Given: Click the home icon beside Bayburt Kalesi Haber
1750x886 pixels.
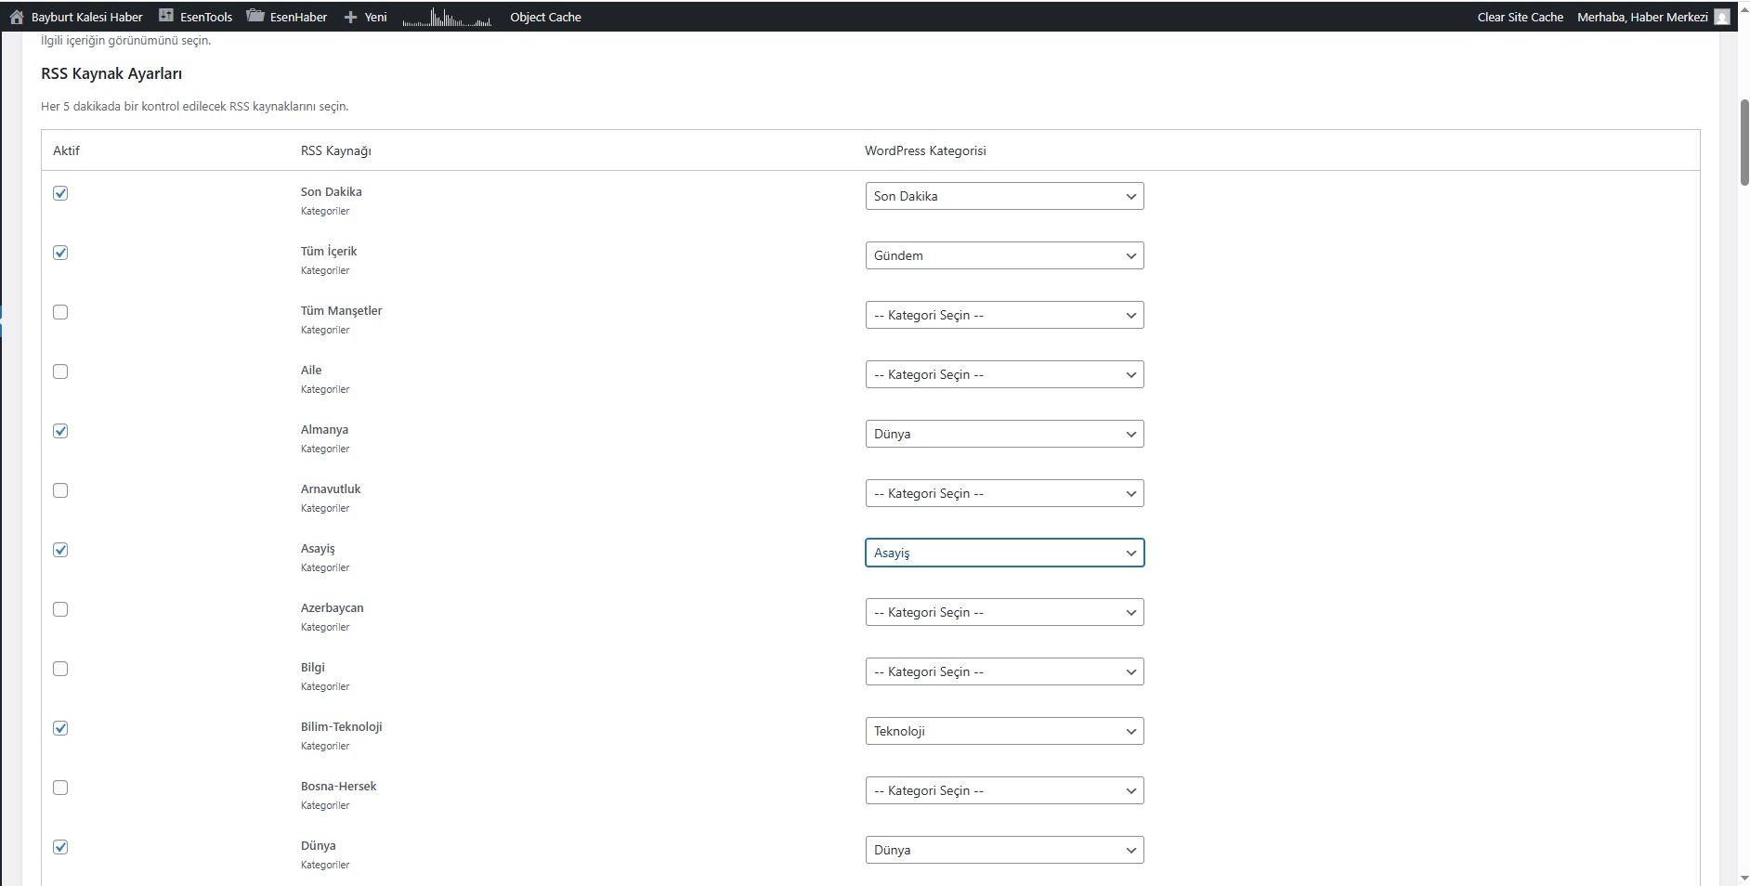Looking at the screenshot, I should (x=16, y=17).
